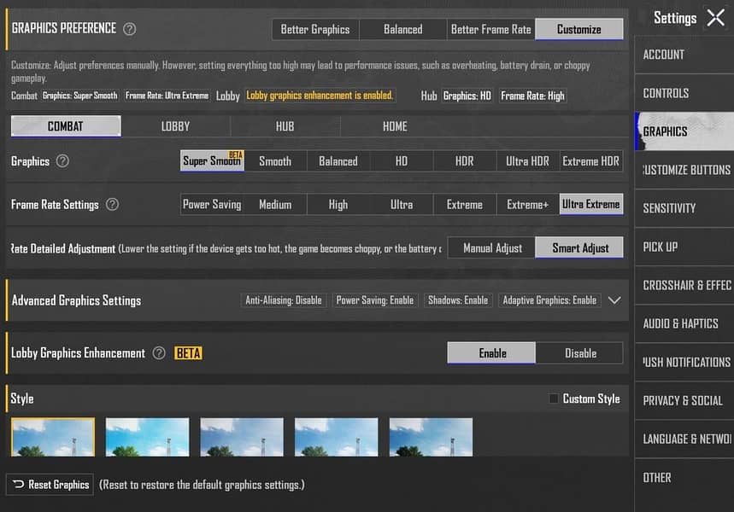The width and height of the screenshot is (734, 512).
Task: Select Extreme+ frame rate
Action: pyautogui.click(x=527, y=204)
